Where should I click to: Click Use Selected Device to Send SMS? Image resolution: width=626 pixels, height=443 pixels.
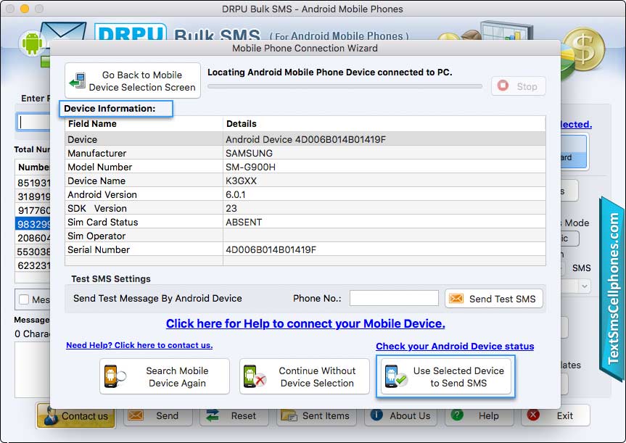click(x=445, y=376)
